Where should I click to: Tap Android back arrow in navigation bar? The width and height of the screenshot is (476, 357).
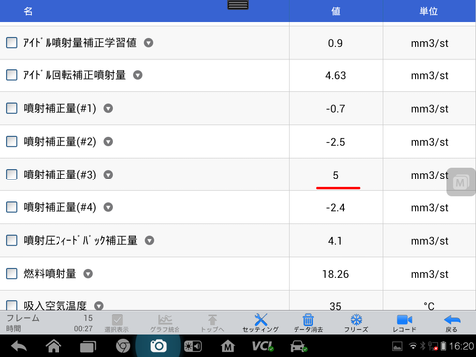[19, 346]
